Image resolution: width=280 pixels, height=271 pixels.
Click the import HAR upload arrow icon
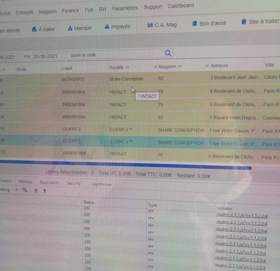coord(36,191)
